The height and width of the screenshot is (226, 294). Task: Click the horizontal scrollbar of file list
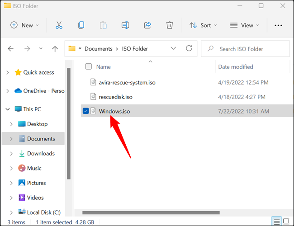tap(151, 212)
